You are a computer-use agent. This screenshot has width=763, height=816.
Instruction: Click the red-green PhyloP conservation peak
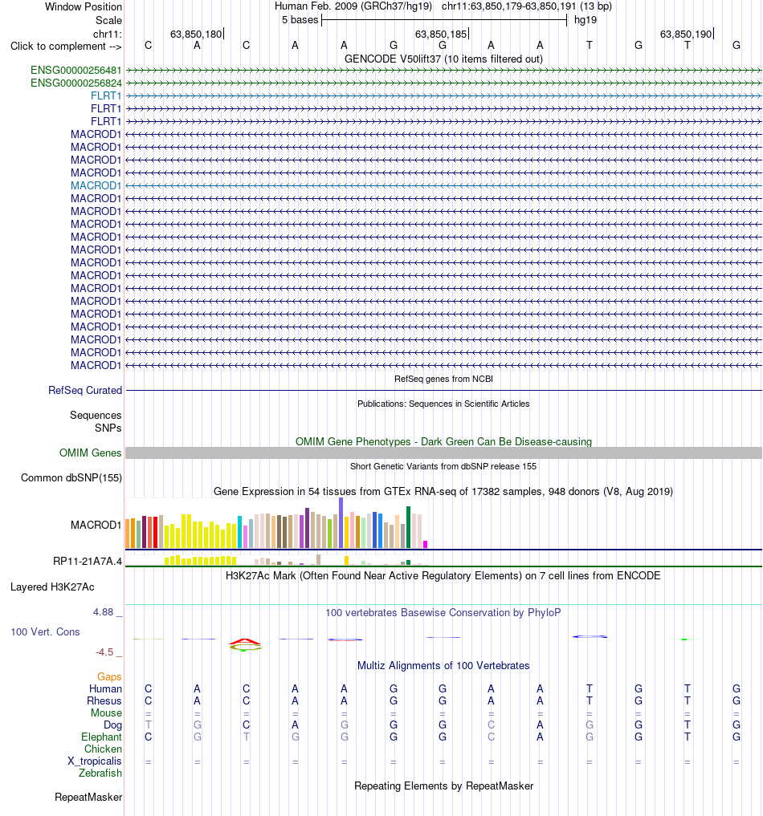tap(245, 645)
